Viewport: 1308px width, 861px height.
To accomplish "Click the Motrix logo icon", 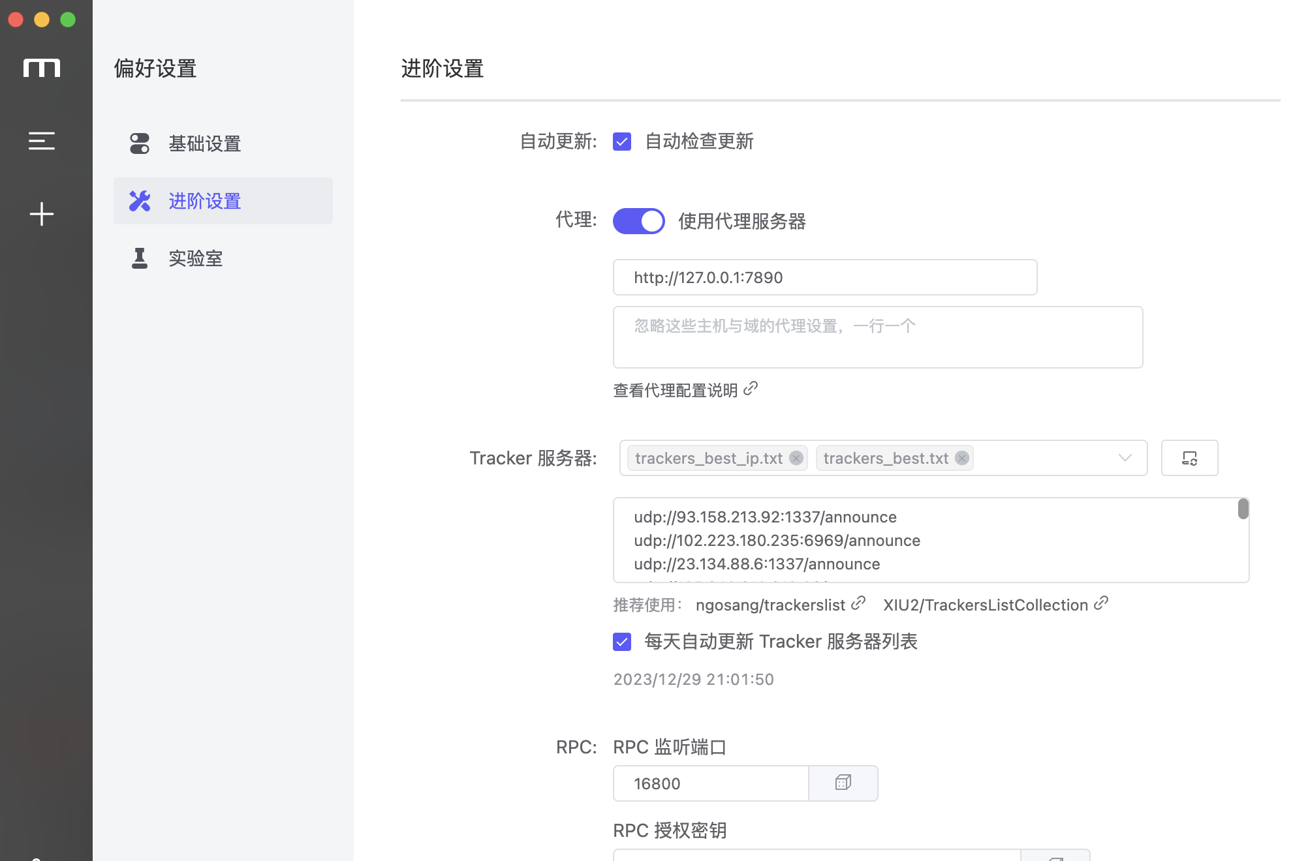I will [42, 68].
